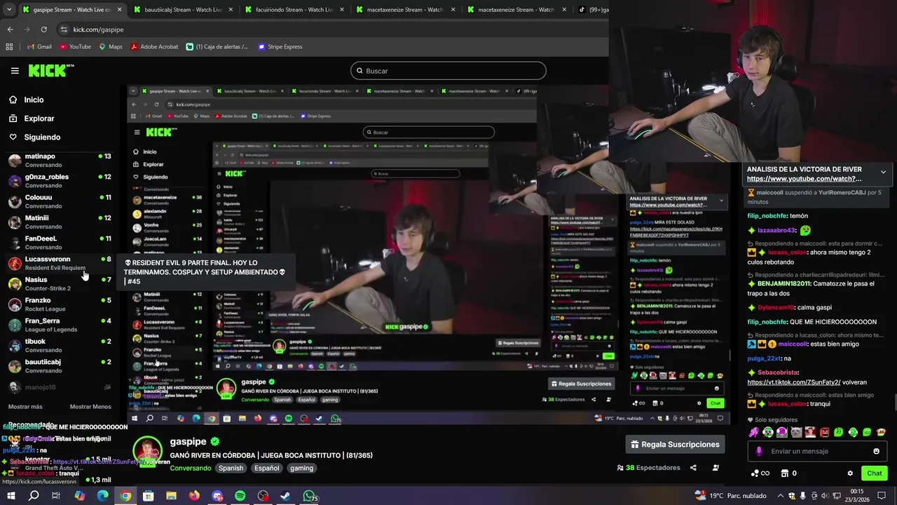
Task: Open Steam from the taskbar
Action: coord(285,496)
